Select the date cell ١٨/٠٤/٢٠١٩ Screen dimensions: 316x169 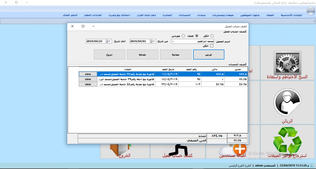click(167, 79)
